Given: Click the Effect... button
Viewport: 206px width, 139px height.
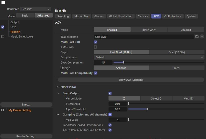Looking at the screenshot, I should tap(26, 104).
